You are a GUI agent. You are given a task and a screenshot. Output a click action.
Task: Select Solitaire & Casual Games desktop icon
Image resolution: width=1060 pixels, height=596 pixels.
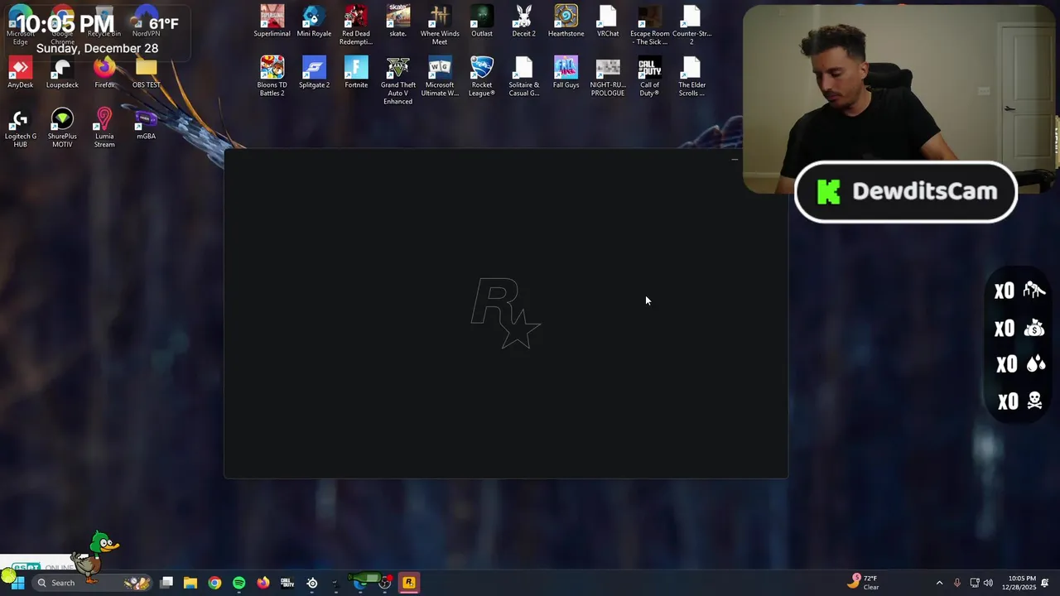[x=523, y=76]
